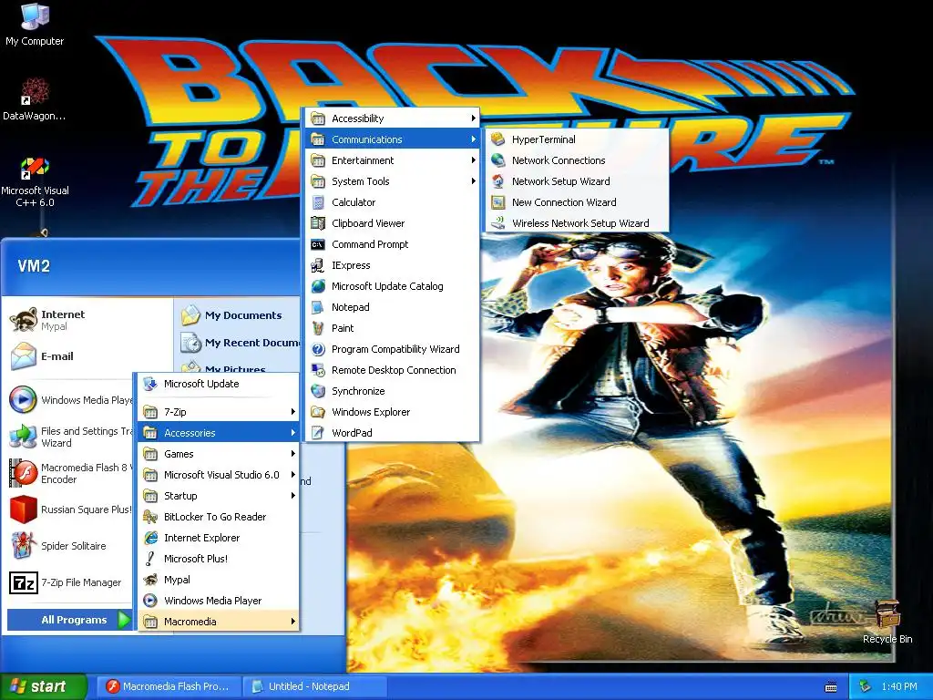Click the Paint icon
Image resolution: width=933 pixels, height=700 pixels.
tap(318, 328)
